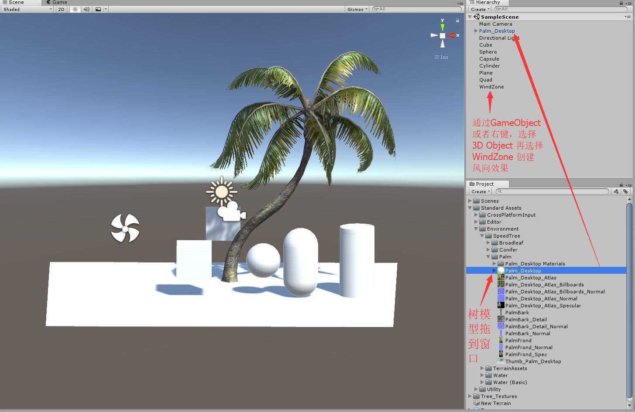Viewport: 635px width, 412px height.
Task: Toggle 2D mode in Scene view
Action: (x=61, y=9)
